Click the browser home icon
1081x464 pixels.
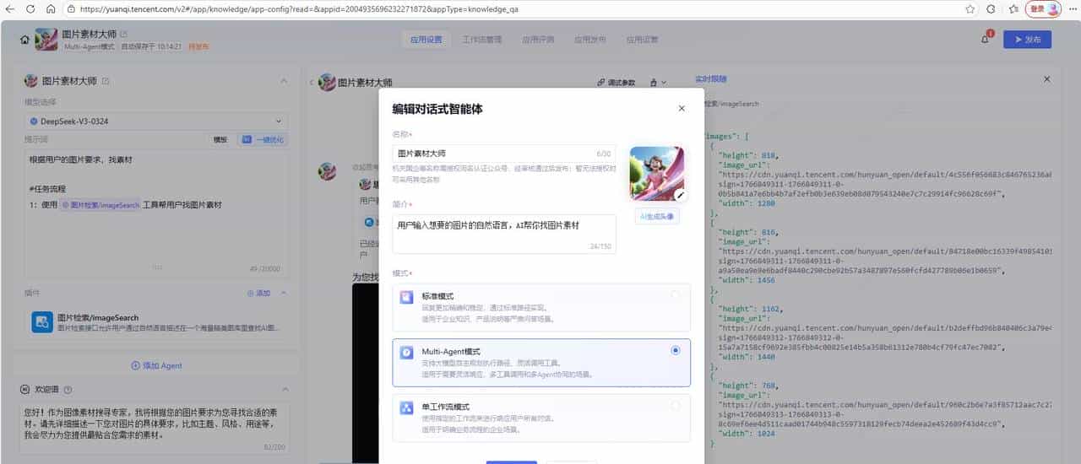51,8
